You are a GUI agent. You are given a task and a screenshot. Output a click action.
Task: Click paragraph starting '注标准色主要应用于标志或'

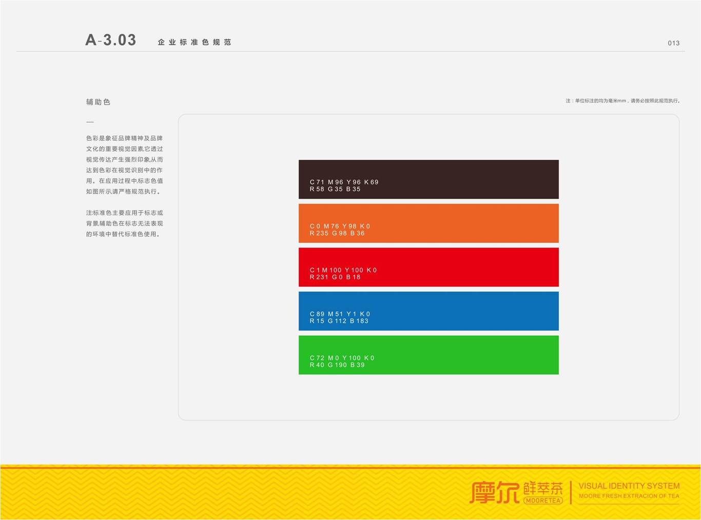pyautogui.click(x=125, y=223)
